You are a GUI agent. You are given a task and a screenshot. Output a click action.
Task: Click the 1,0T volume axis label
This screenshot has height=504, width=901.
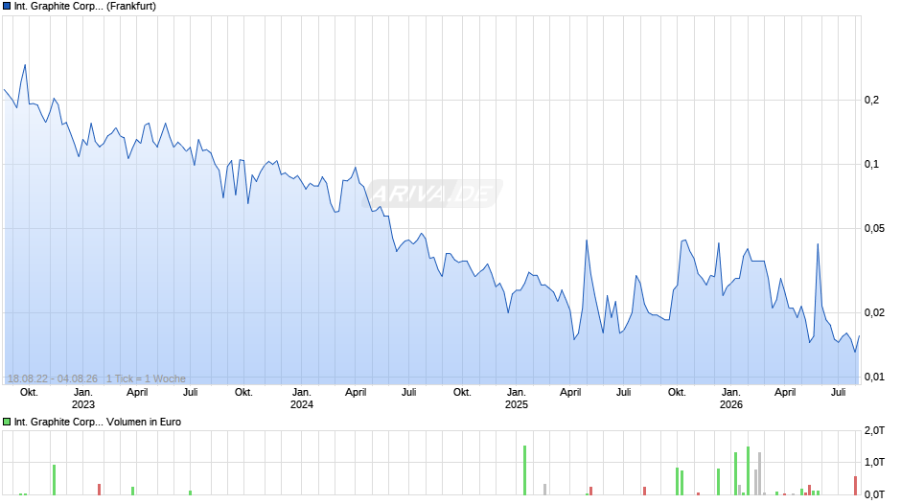(x=874, y=462)
